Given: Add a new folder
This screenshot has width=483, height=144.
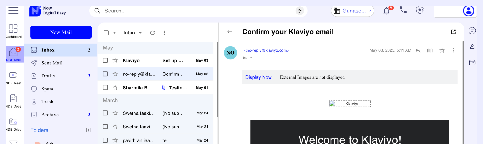Looking at the screenshot, I should point(88,130).
